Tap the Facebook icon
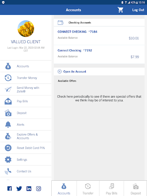Viewport: 147px width, 196px height. (x=10, y=188)
